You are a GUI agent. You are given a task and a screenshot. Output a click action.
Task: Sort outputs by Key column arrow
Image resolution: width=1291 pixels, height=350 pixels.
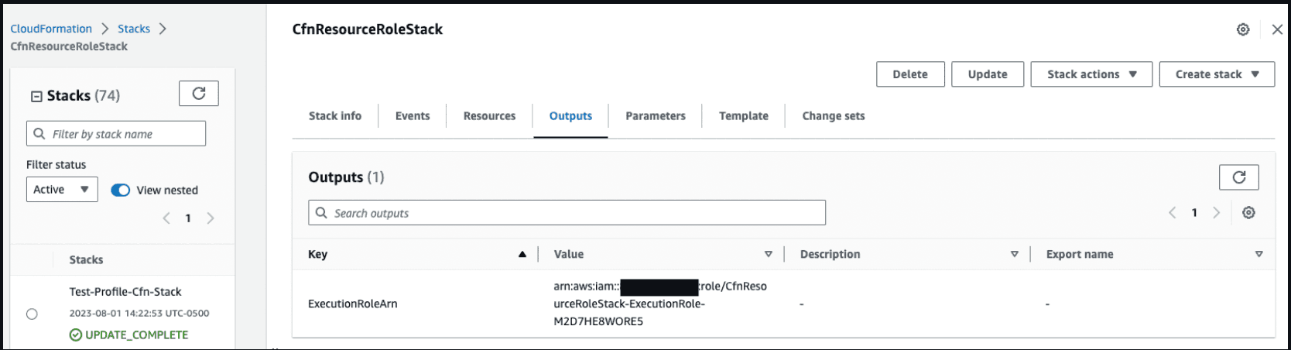coord(522,254)
